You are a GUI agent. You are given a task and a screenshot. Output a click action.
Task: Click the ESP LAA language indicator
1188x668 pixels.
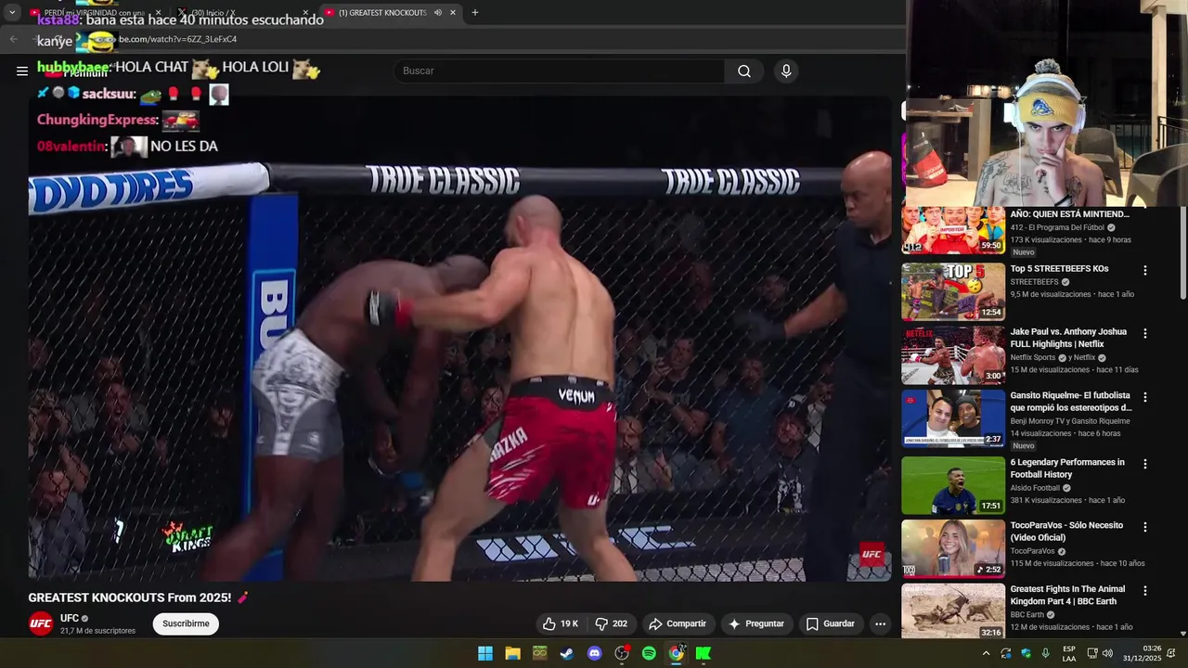click(1069, 653)
